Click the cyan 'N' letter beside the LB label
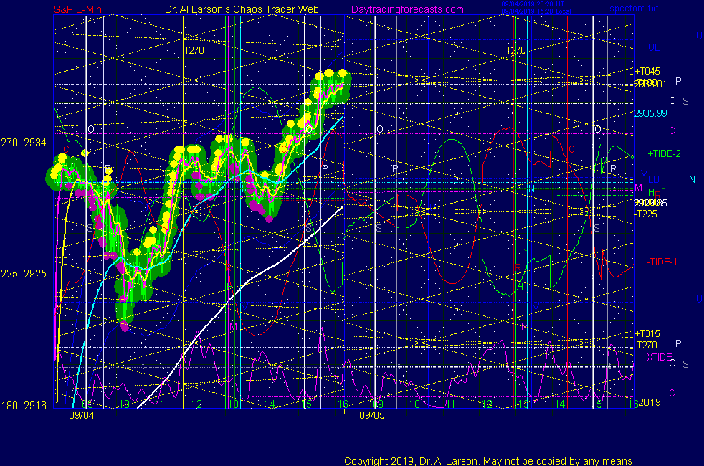Image resolution: width=704 pixels, height=466 pixels. [692, 179]
